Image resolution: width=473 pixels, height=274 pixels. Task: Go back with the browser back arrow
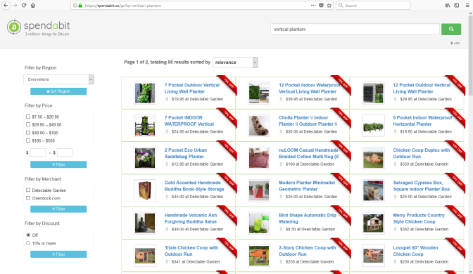(6, 6)
